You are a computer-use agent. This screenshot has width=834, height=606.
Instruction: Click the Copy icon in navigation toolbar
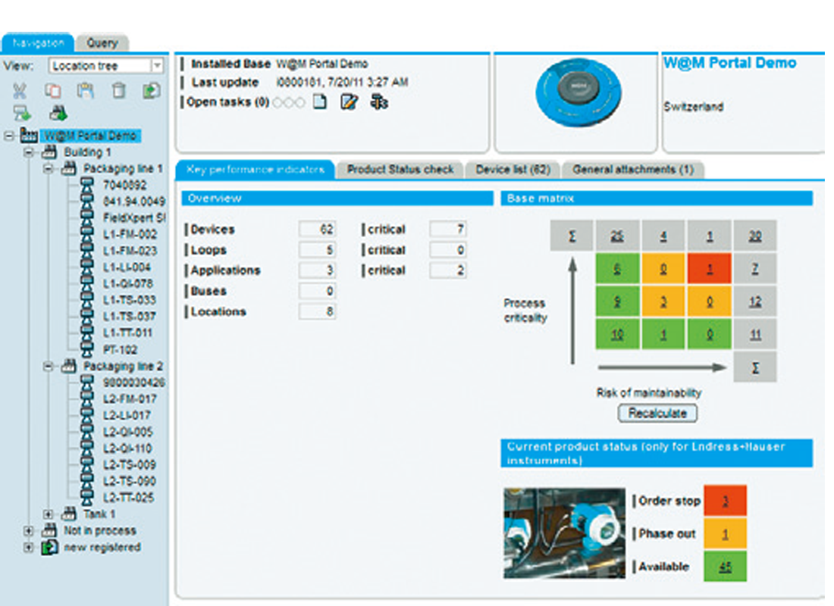click(x=52, y=91)
